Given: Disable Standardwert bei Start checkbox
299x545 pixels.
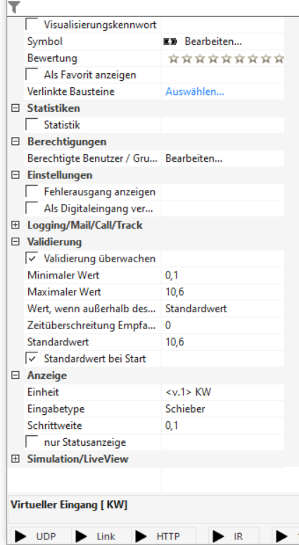Looking at the screenshot, I should point(32,359).
